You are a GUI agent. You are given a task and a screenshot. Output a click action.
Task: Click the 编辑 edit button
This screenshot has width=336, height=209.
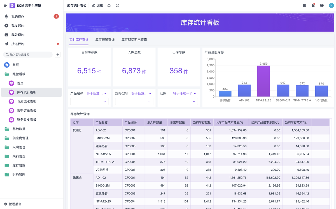coord(97,6)
